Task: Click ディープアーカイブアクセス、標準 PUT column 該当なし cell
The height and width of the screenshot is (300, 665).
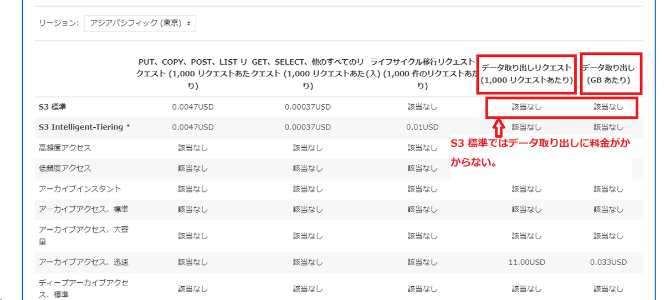Action: click(193, 288)
